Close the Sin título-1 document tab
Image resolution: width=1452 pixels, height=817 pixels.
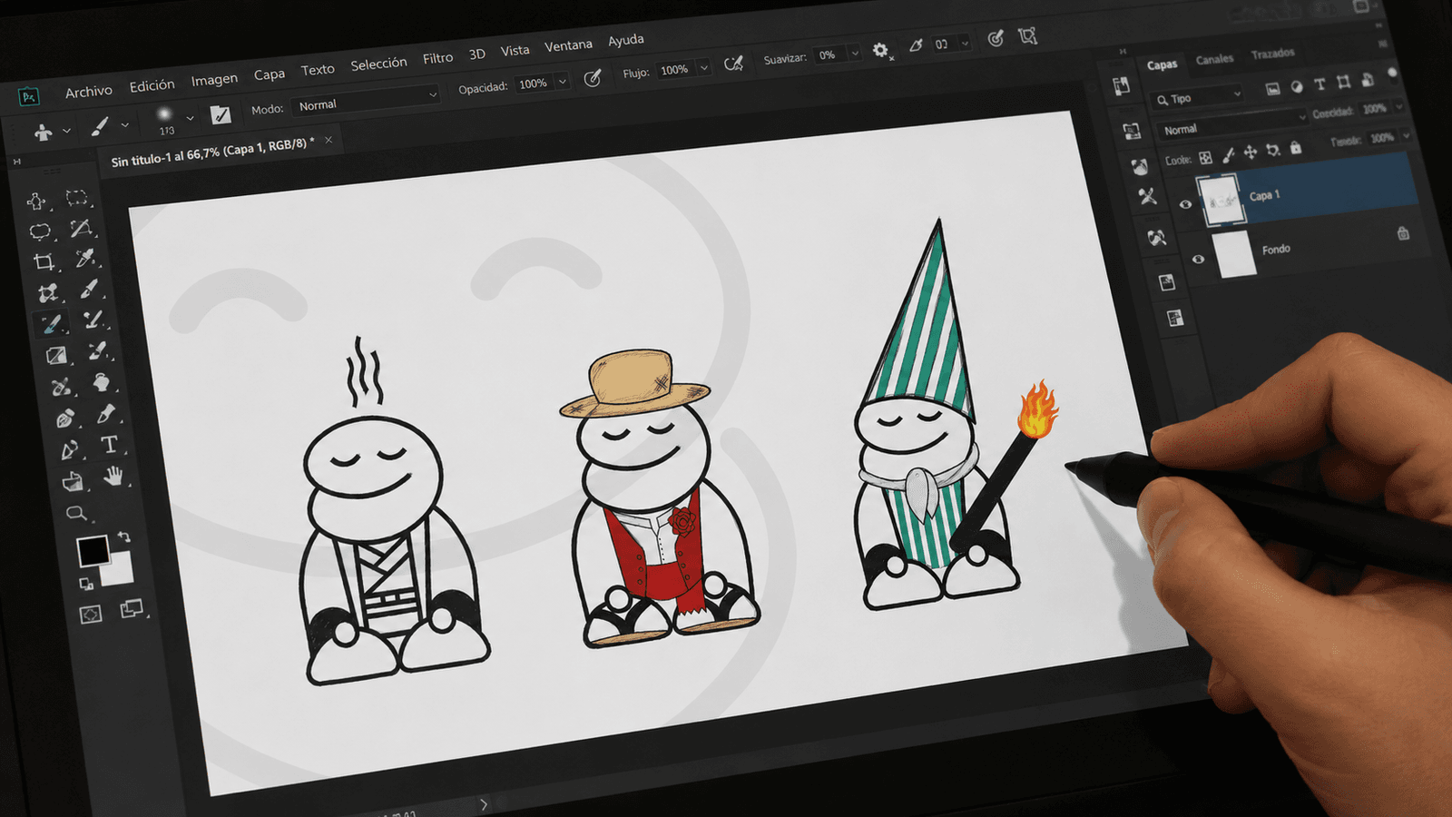click(329, 140)
